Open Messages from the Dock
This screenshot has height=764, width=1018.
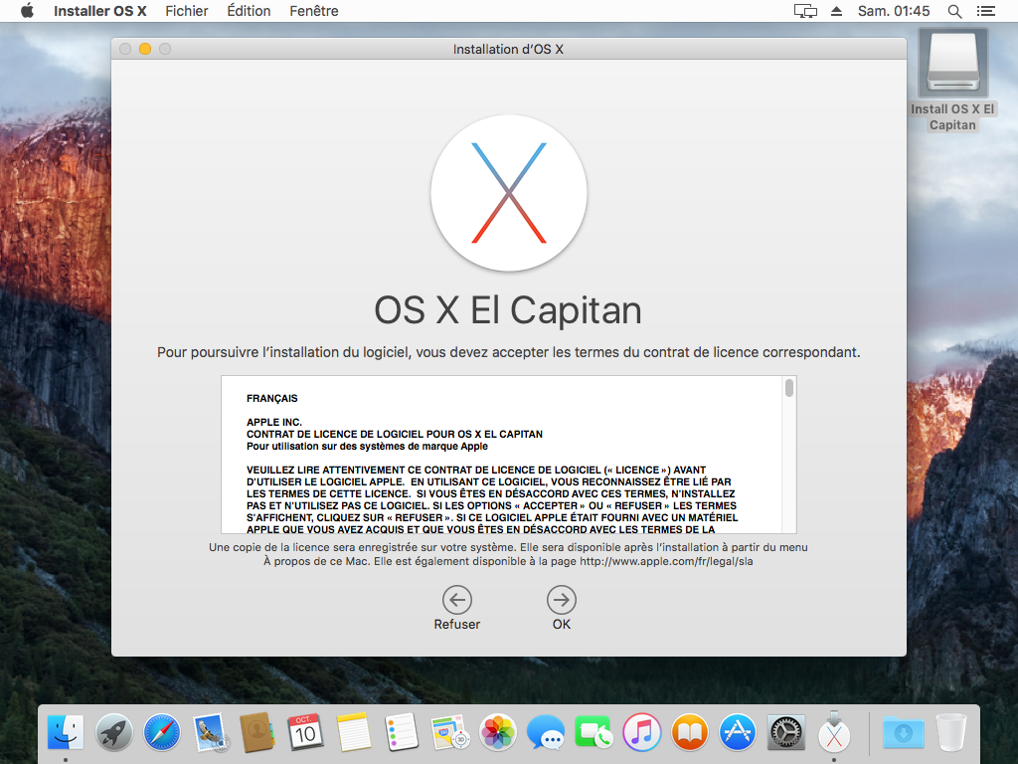click(x=546, y=733)
